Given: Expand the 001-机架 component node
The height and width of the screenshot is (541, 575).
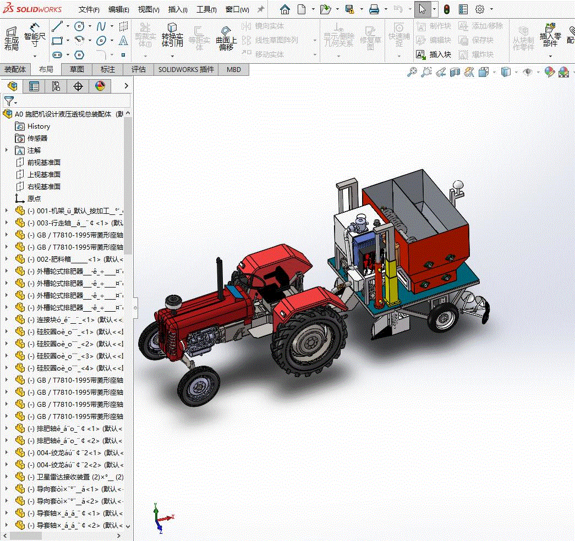Looking at the screenshot, I should click(x=6, y=211).
